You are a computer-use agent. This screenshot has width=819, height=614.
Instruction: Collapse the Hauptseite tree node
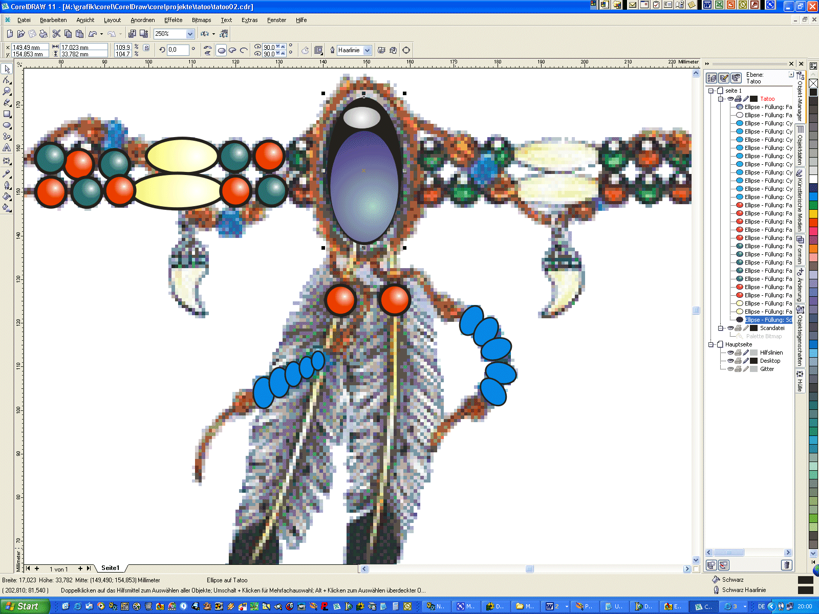(711, 344)
